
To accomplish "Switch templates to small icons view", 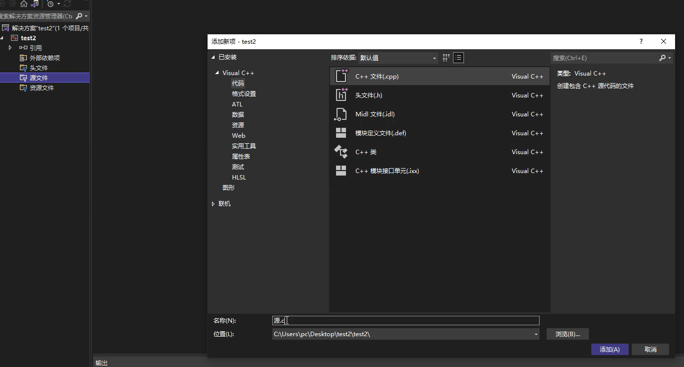I will 446,58.
